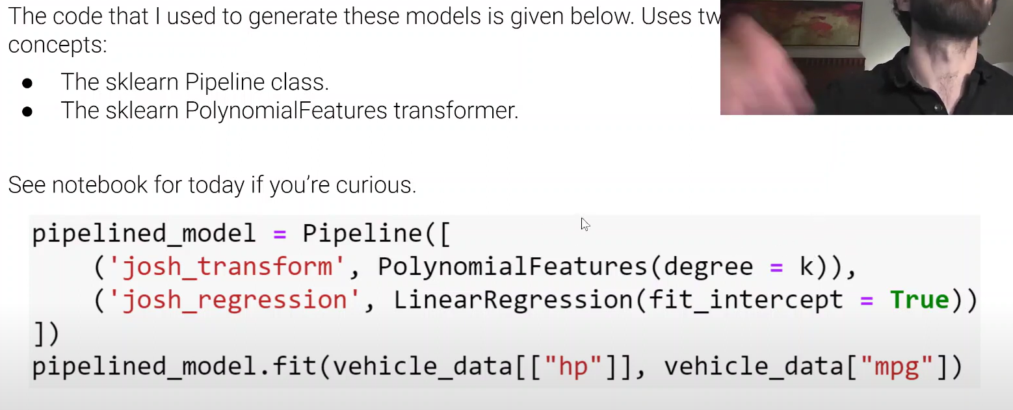The height and width of the screenshot is (410, 1013).
Task: Click 'fit_intercept' parameter name
Action: coord(746,300)
